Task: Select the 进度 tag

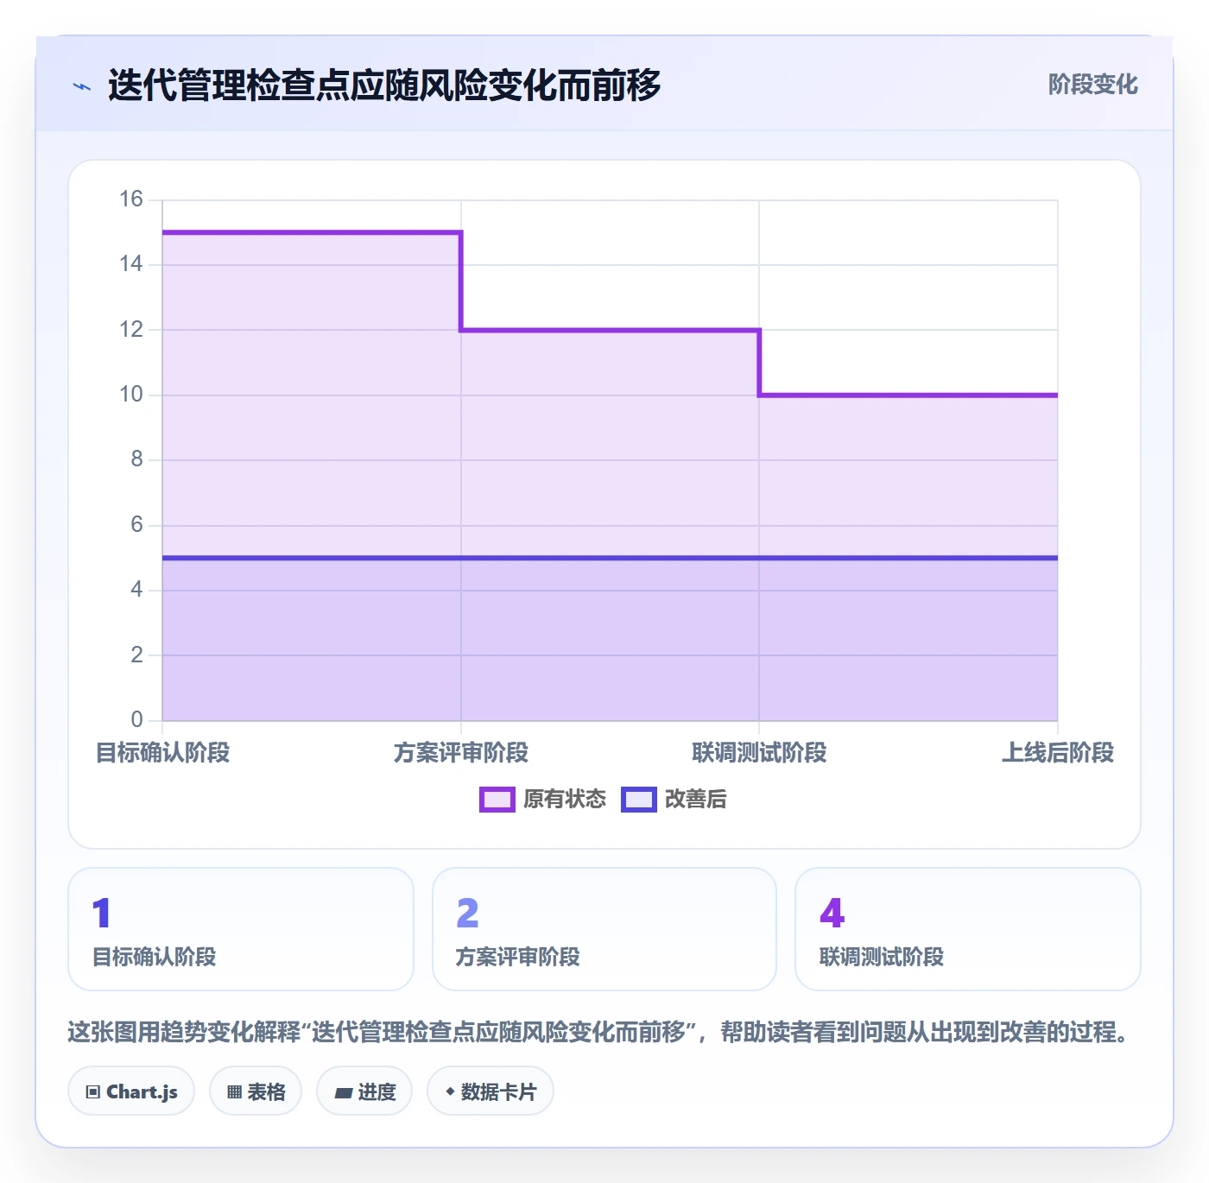Action: [x=364, y=1091]
